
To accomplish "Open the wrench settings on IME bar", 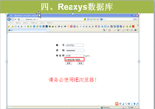I will pos(137,104).
